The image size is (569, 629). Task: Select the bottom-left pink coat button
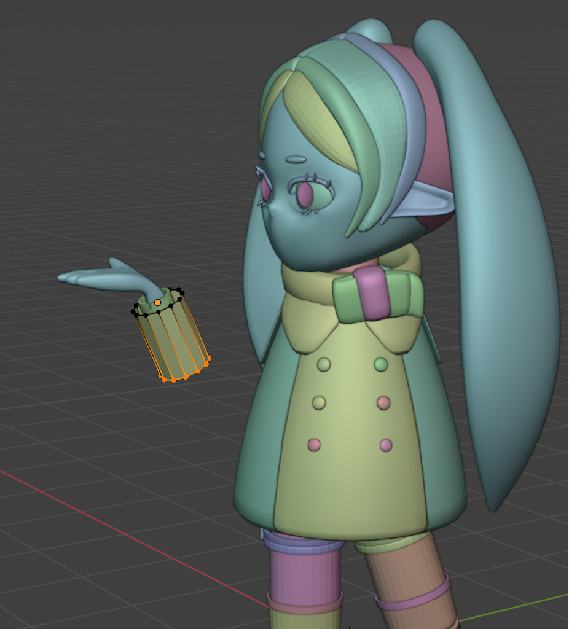[314, 445]
